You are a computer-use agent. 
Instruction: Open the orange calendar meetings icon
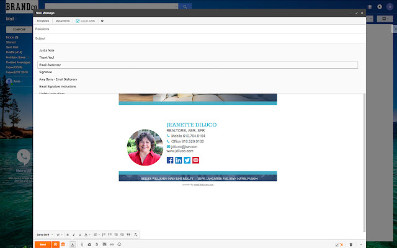[63, 244]
